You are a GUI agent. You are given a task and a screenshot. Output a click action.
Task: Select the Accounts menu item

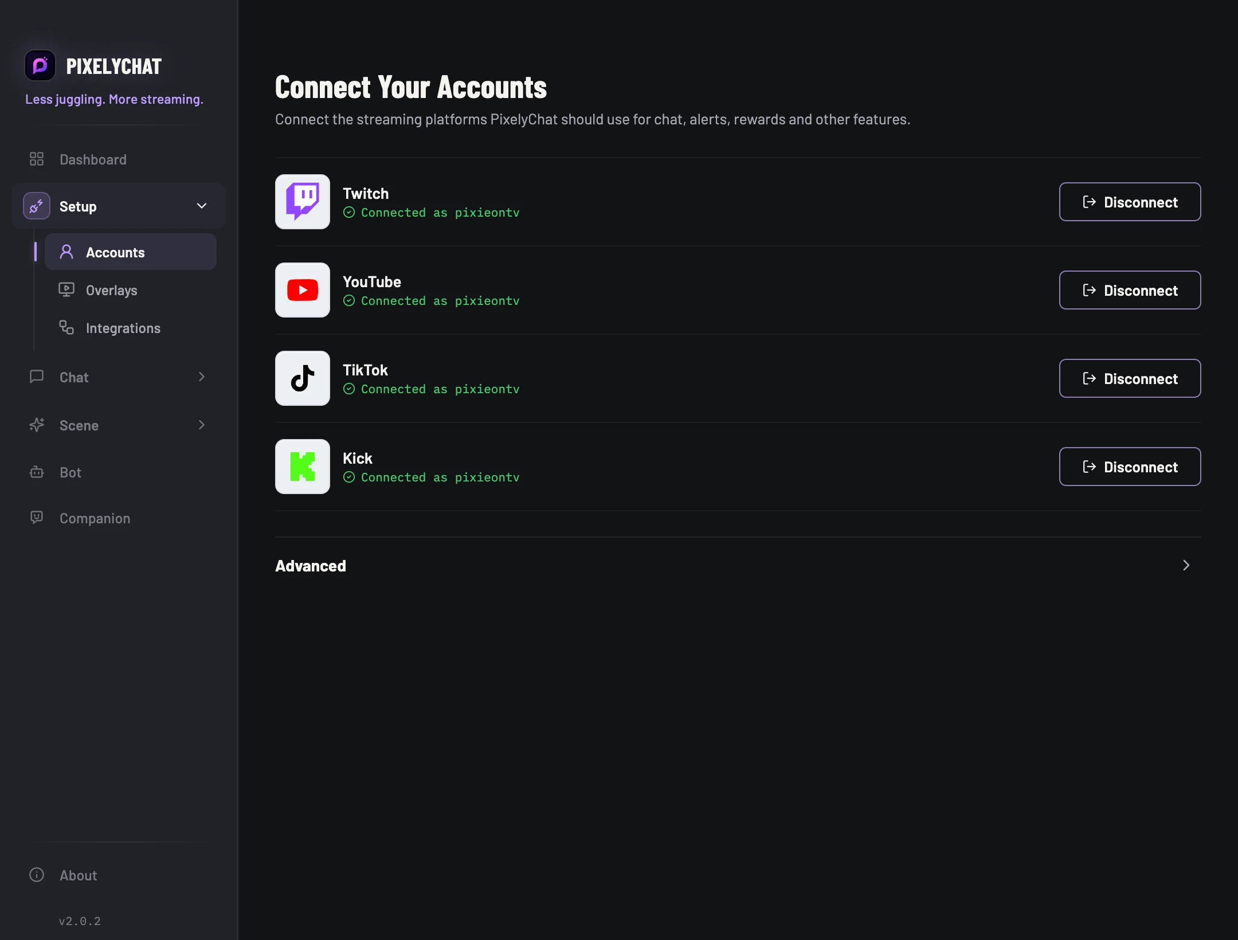pyautogui.click(x=131, y=252)
